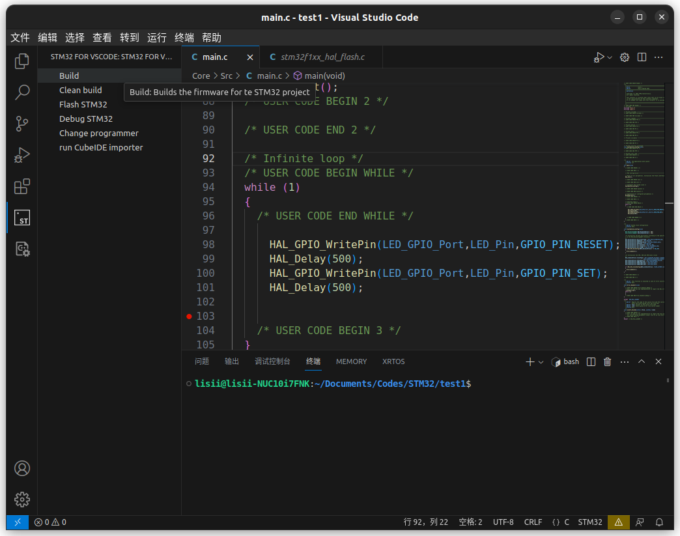Open the Manage gear in activity bar
680x536 pixels.
[21, 500]
